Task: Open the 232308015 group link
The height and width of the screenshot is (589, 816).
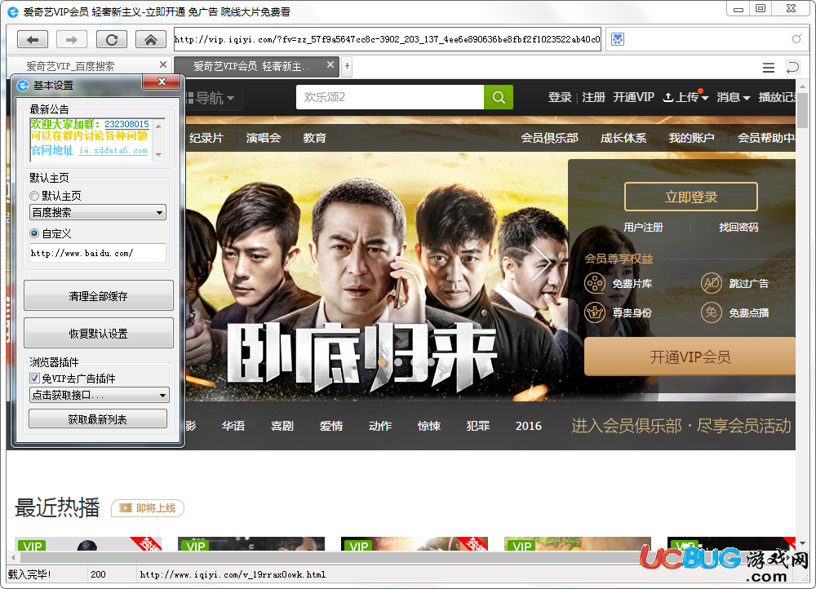Action: 127,124
